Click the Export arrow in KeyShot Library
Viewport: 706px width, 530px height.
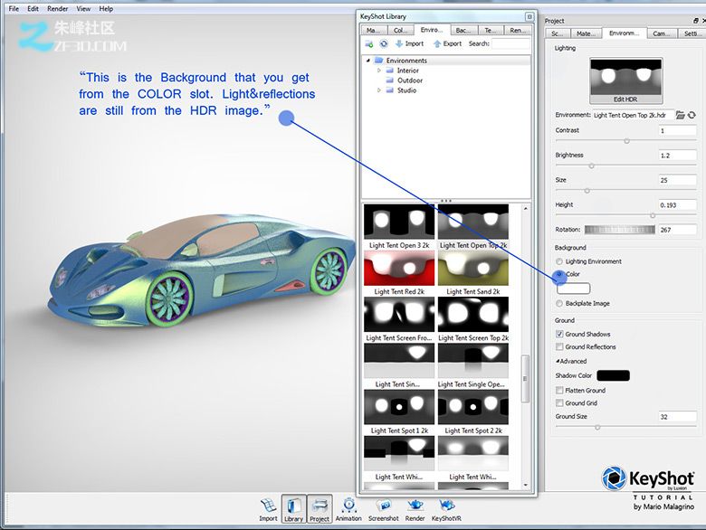point(447,43)
